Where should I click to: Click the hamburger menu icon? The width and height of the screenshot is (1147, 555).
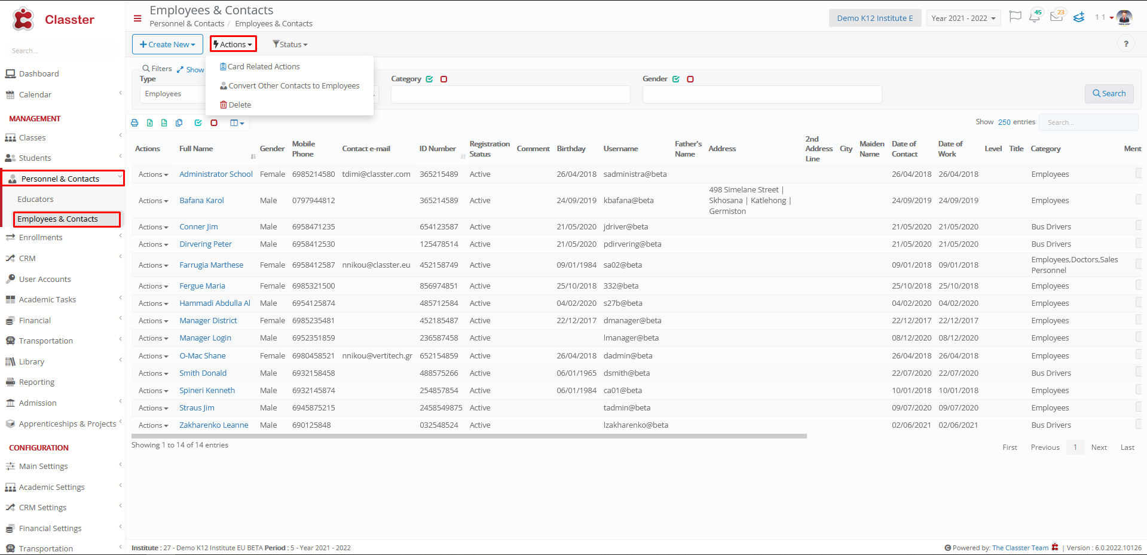pyautogui.click(x=137, y=19)
